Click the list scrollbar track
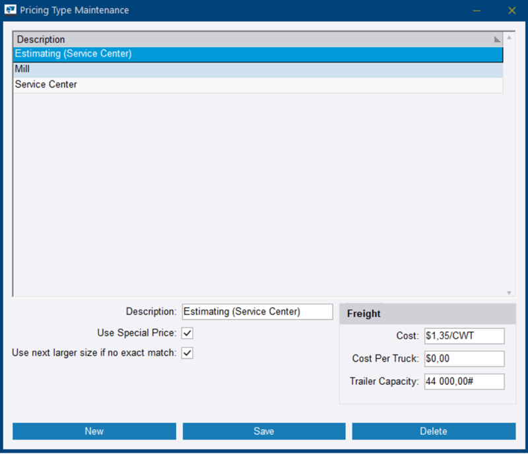Screen dimensions: 528x454 510,165
